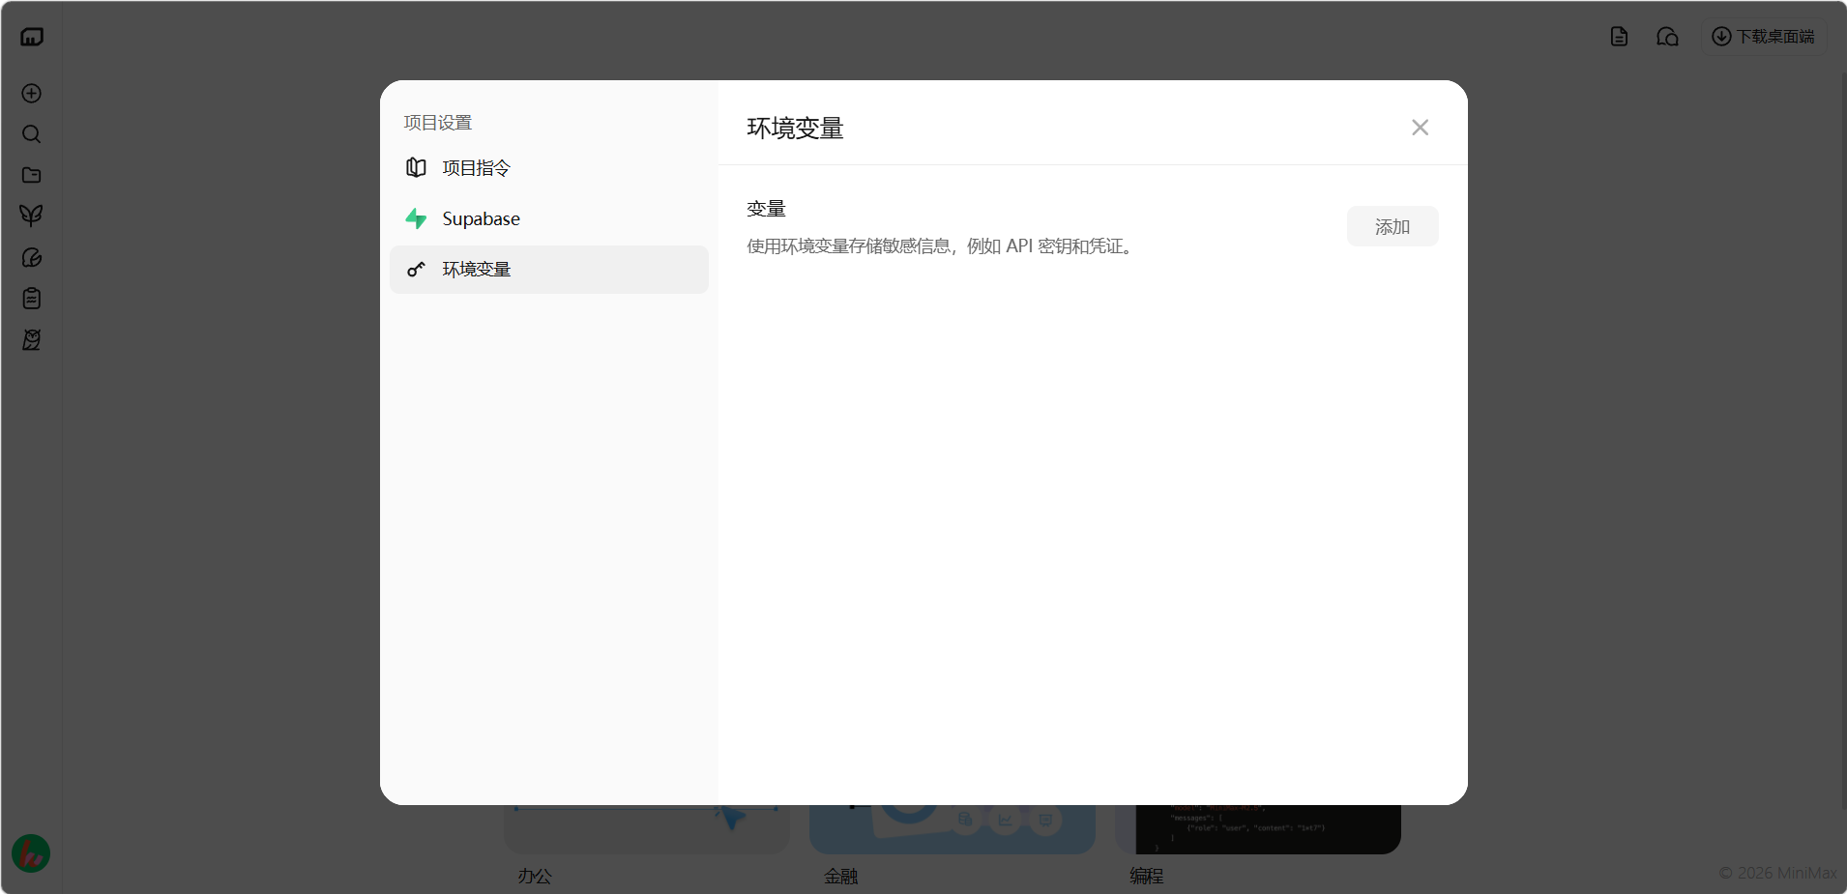The image size is (1847, 894).
Task: Click the 编程 label text
Action: pyautogui.click(x=1146, y=876)
